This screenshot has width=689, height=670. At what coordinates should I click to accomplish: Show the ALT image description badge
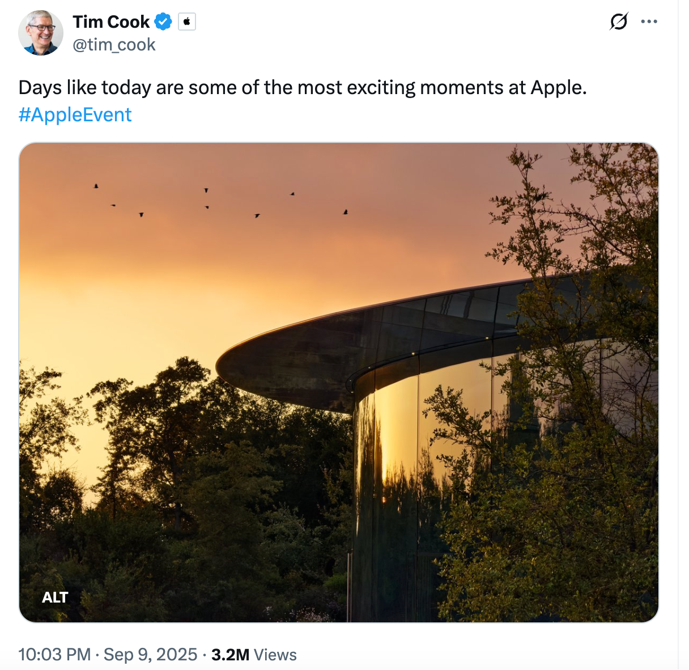(55, 597)
